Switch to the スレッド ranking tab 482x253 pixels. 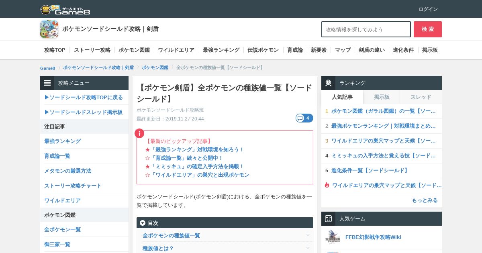point(421,97)
